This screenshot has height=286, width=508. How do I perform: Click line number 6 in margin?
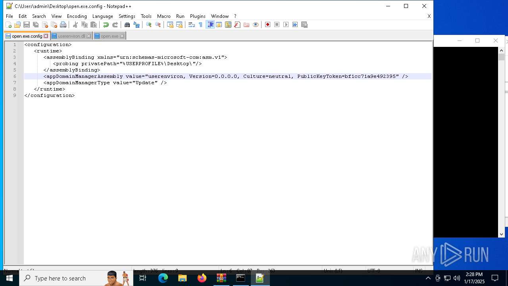point(15,76)
